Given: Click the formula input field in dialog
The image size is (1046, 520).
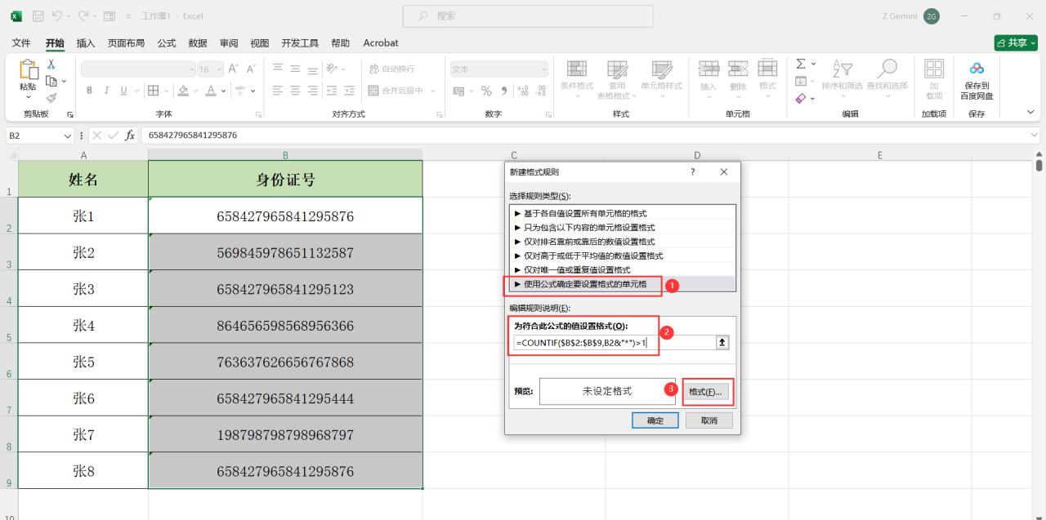Looking at the screenshot, I should click(x=614, y=343).
